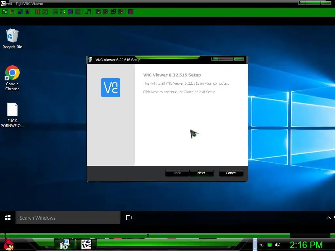This screenshot has height=251, width=335.
Task: Click the Zoom in toolbar icon
Action: click(x=98, y=12)
